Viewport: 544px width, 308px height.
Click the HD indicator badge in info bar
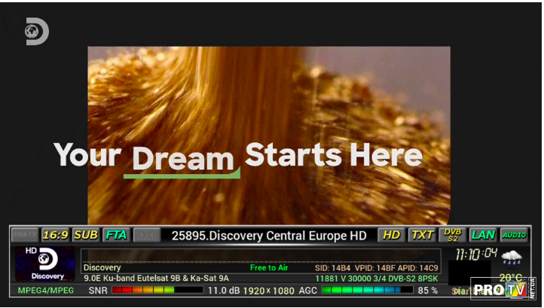[x=391, y=235]
